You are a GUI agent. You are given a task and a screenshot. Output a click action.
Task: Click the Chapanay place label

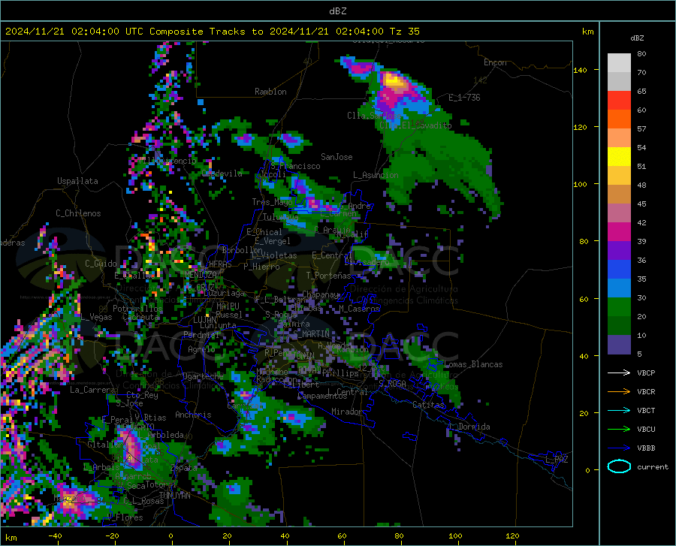(320, 294)
